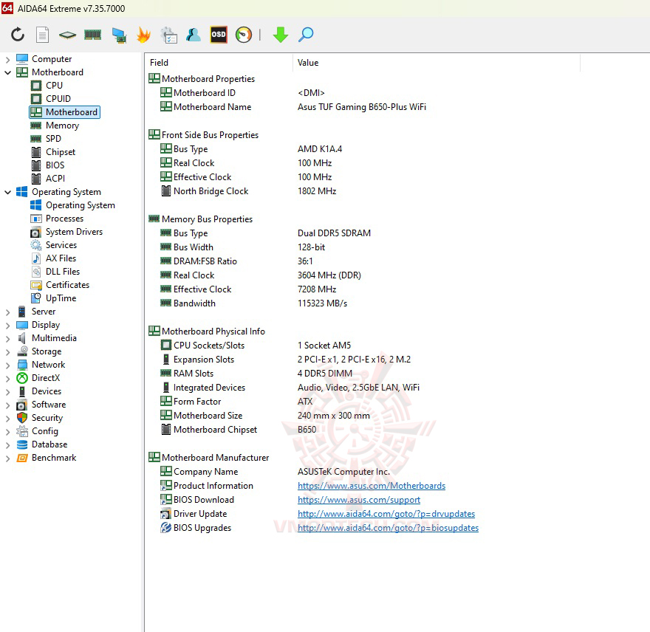Image resolution: width=650 pixels, height=632 pixels.
Task: Select Memory tree item
Action: click(x=62, y=126)
